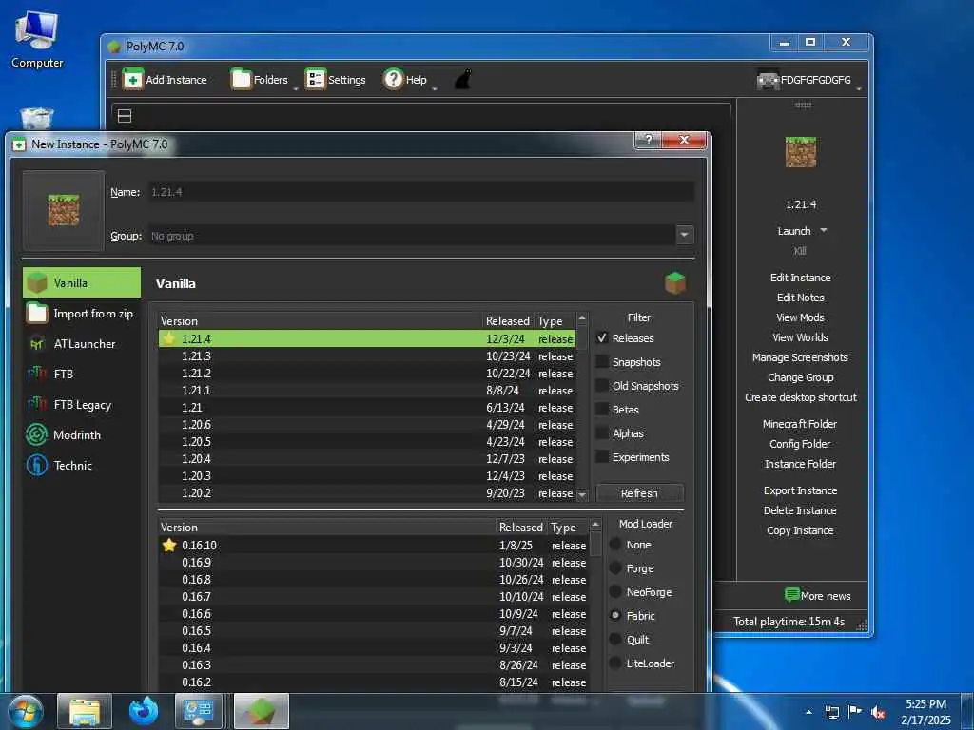Open the network tray icon

[x=831, y=712]
